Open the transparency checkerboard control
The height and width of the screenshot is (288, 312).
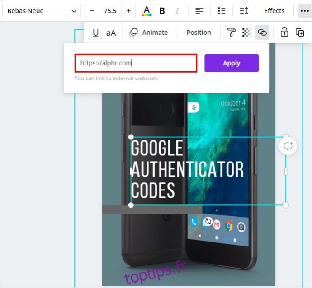[x=247, y=33]
